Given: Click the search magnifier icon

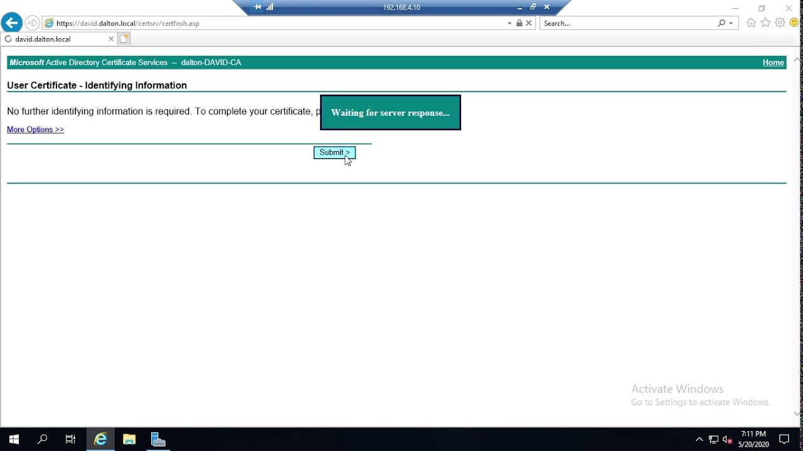Looking at the screenshot, I should click(x=721, y=23).
